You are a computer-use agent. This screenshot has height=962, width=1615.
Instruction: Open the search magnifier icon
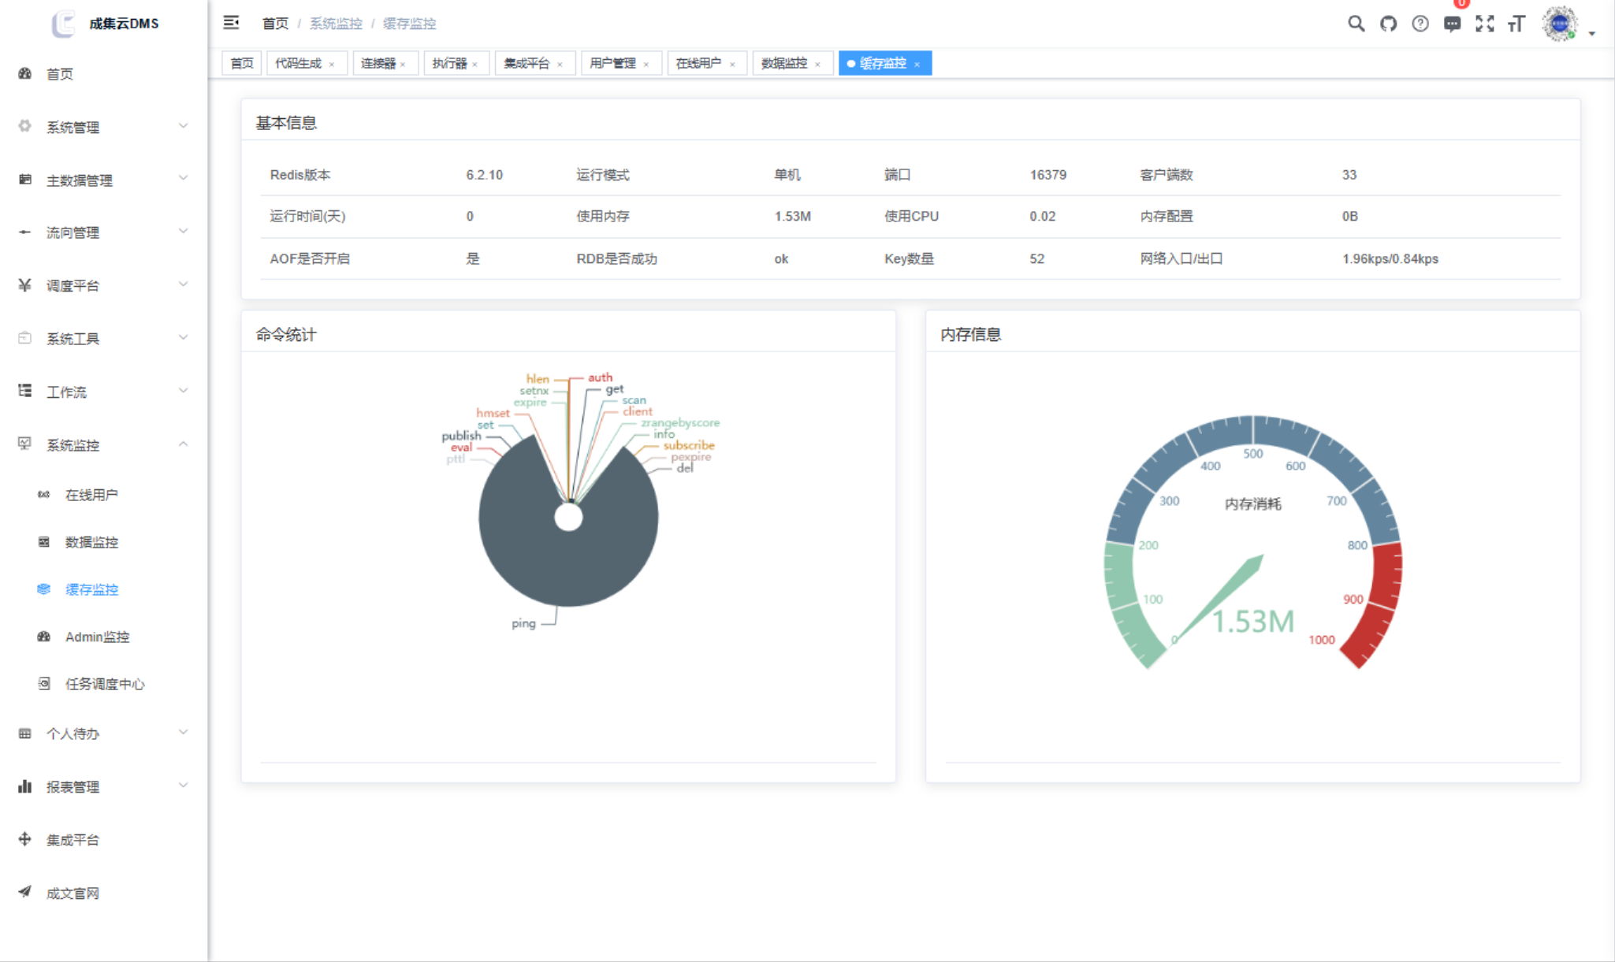click(x=1356, y=24)
